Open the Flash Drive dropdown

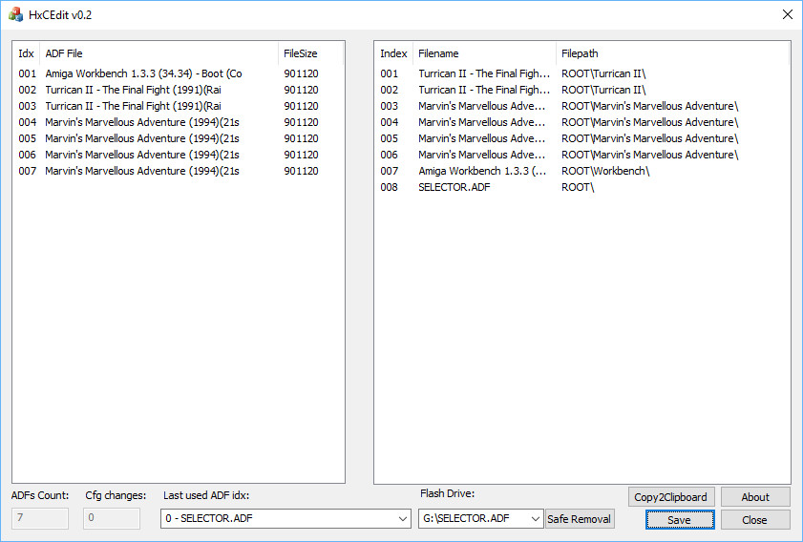(480, 518)
